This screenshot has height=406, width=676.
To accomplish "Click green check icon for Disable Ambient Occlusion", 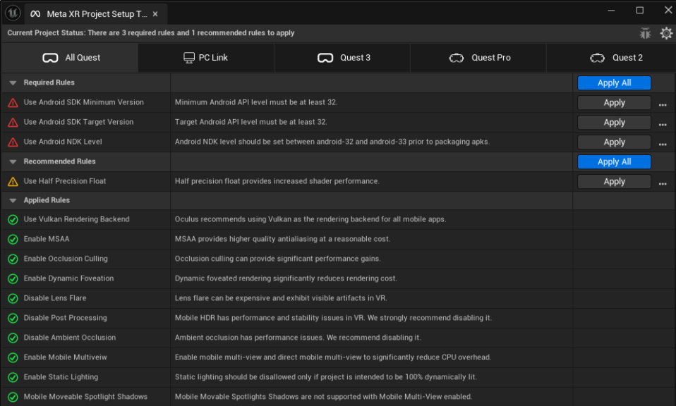I will tap(13, 338).
